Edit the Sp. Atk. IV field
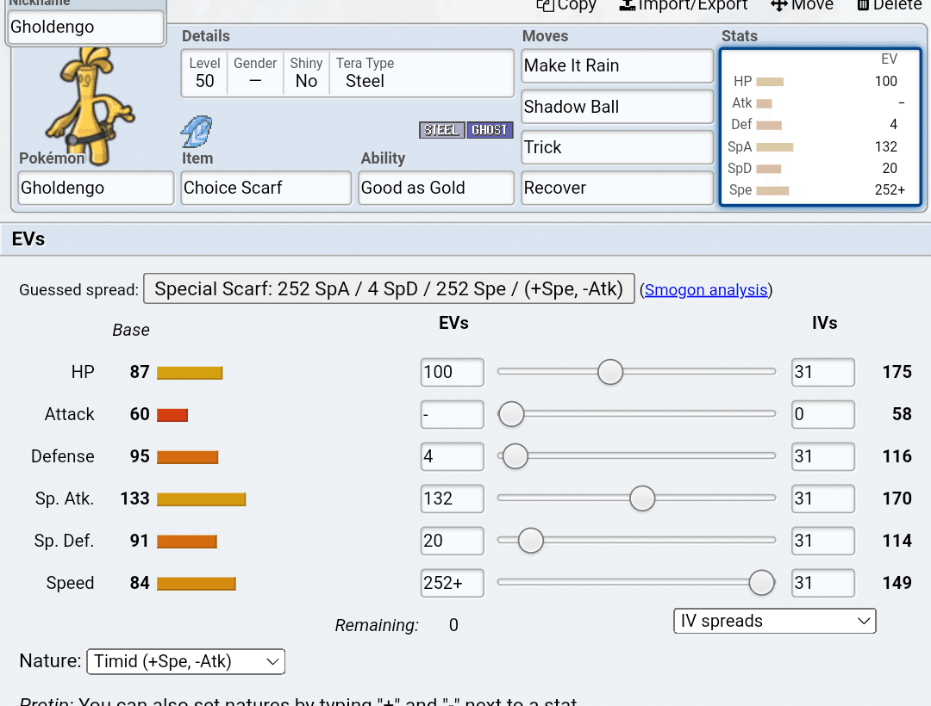Viewport: 931px width, 706px height. point(823,499)
